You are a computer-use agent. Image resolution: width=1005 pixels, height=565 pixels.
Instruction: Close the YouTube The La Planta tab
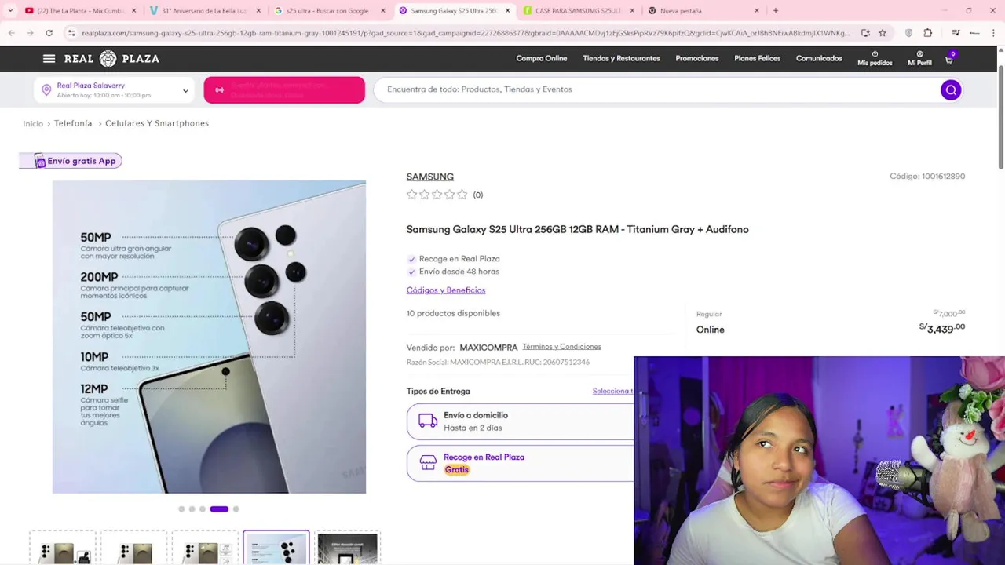pyautogui.click(x=133, y=11)
